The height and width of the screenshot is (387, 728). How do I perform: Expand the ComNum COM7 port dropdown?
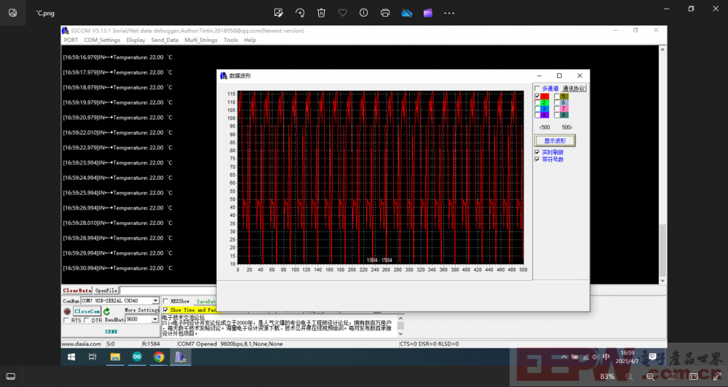point(156,300)
